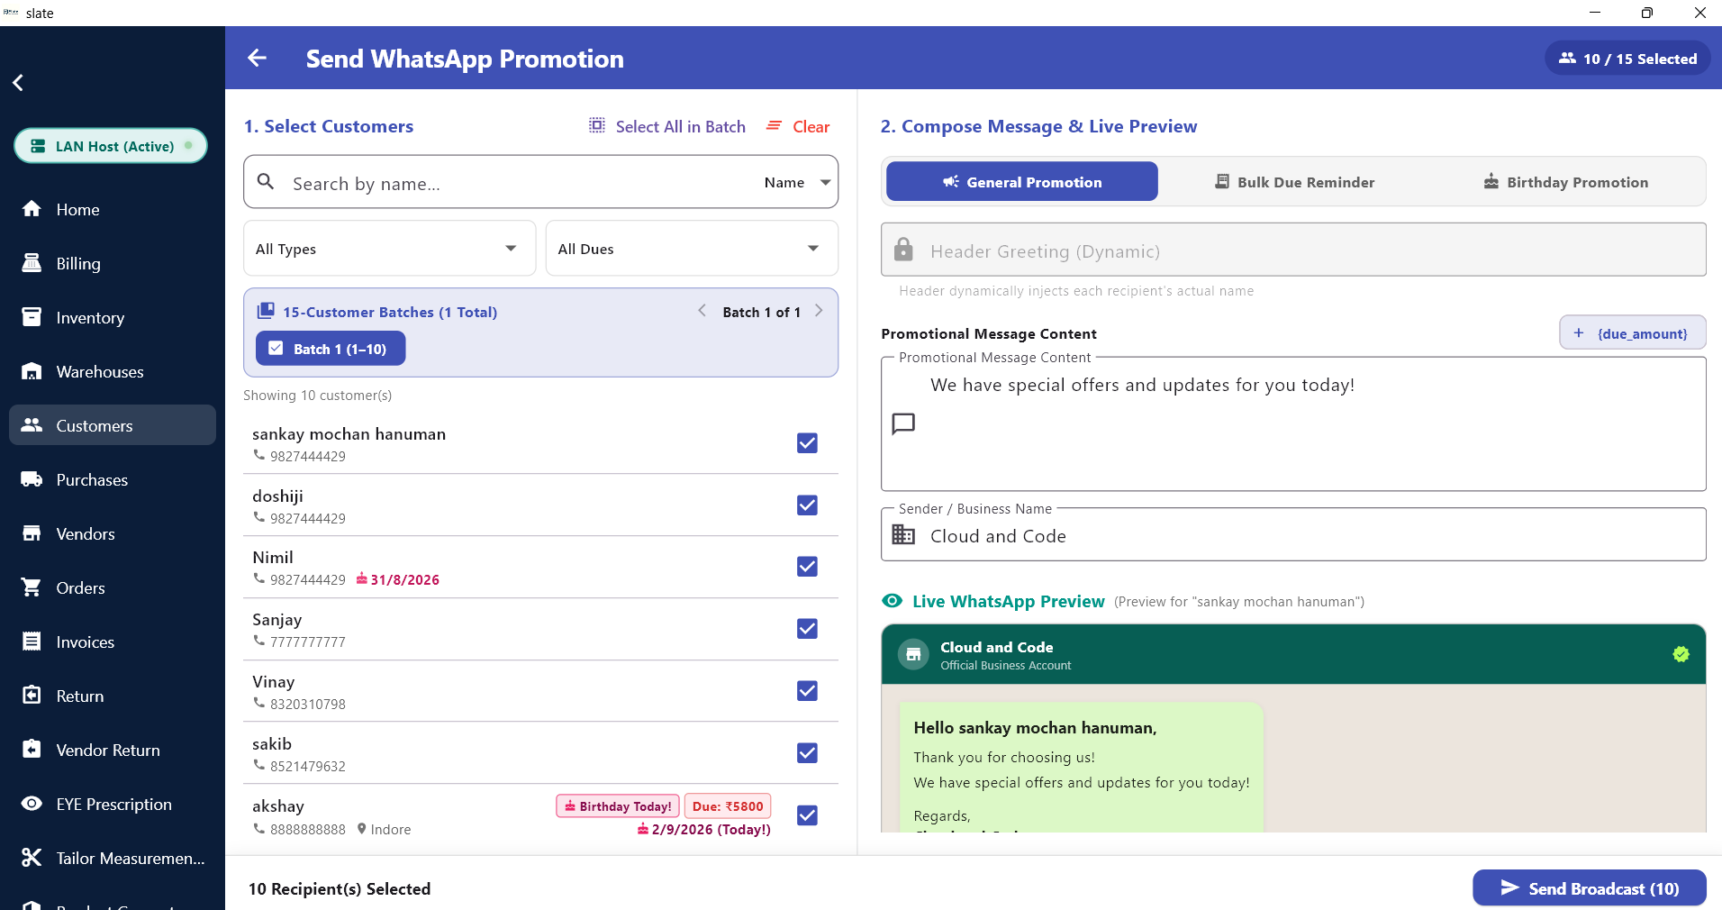Click the Customers people icon
This screenshot has width=1722, height=910.
coord(32,425)
